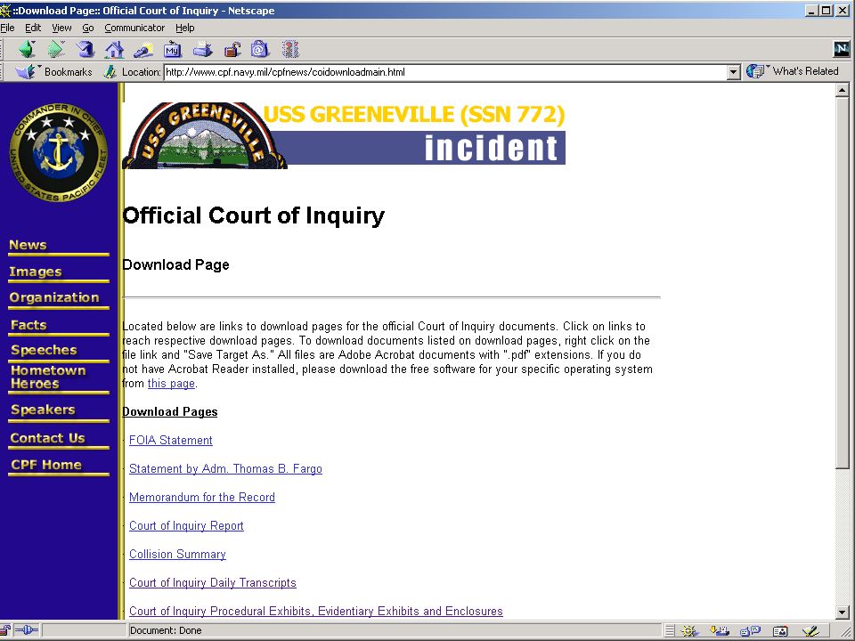Go back with the Back arrow icon
This screenshot has height=641, width=855.
pyautogui.click(x=27, y=50)
